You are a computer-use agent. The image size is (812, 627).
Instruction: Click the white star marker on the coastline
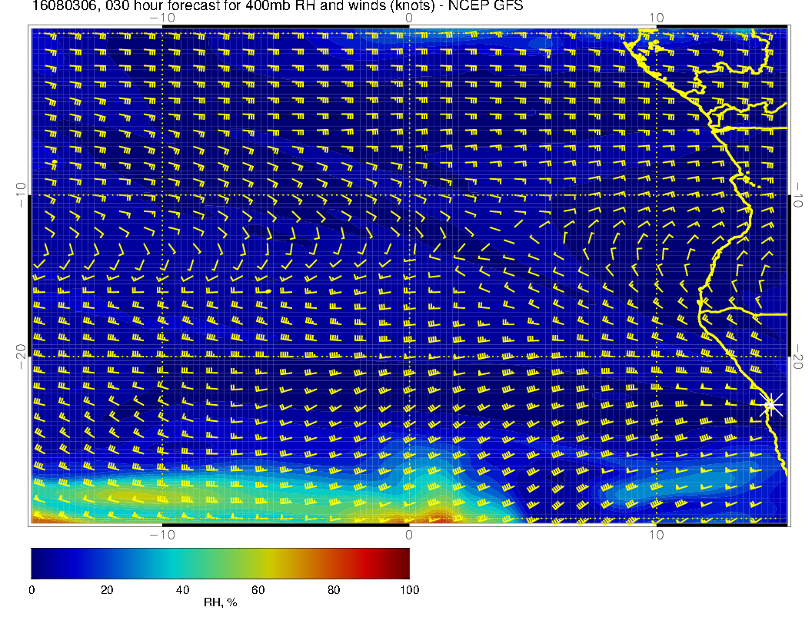(771, 404)
